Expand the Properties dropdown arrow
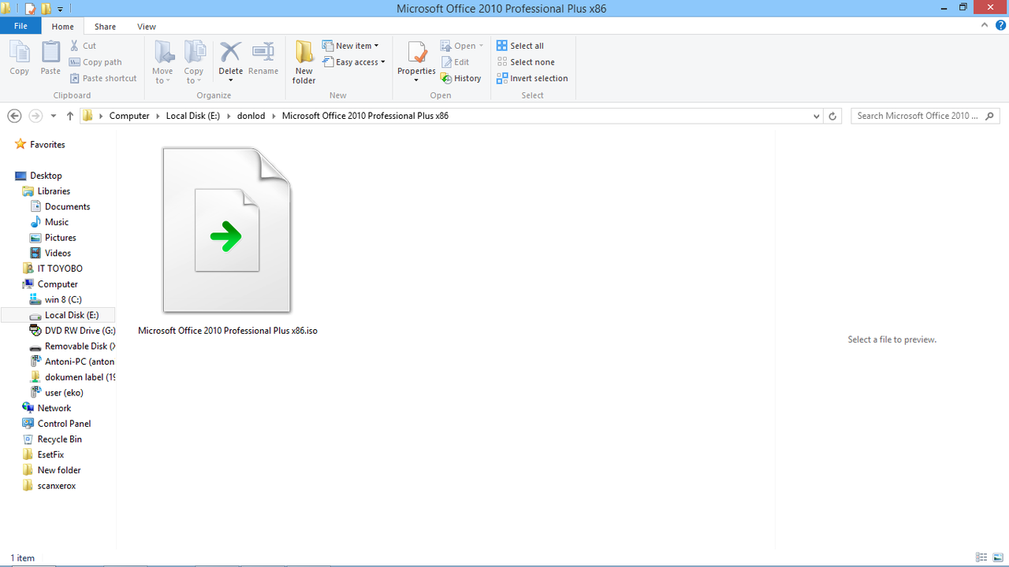The height and width of the screenshot is (567, 1009). [x=416, y=80]
